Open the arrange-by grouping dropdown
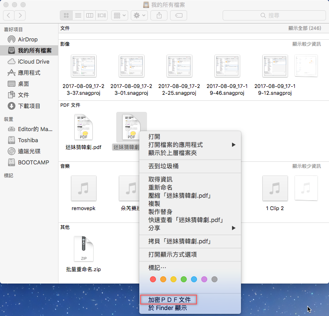This screenshot has width=329, height=316. 119,15
